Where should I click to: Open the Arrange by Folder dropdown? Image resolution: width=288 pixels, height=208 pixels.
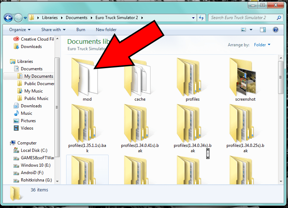pyautogui.click(x=262, y=45)
